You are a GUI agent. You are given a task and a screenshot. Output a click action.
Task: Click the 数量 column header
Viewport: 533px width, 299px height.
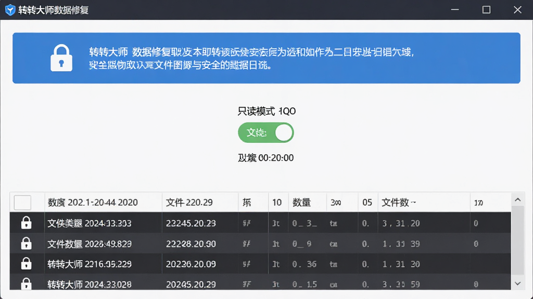(308, 202)
